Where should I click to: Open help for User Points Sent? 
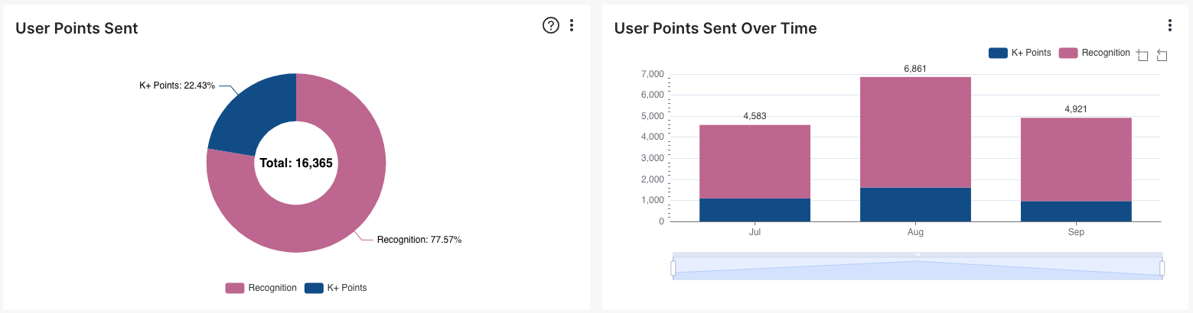(551, 25)
